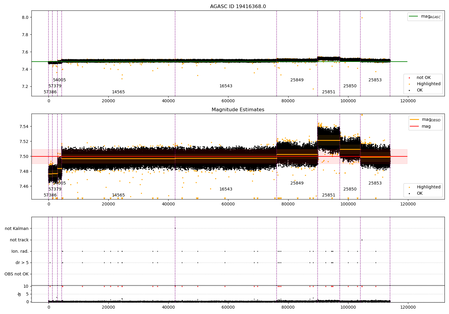
Task: Click the rotated 'dr' axis label
Action: pyautogui.click(x=19, y=294)
